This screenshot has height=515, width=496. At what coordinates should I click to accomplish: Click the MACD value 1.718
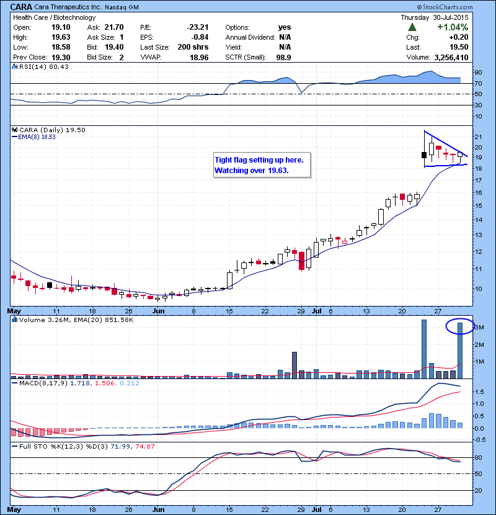tap(80, 383)
